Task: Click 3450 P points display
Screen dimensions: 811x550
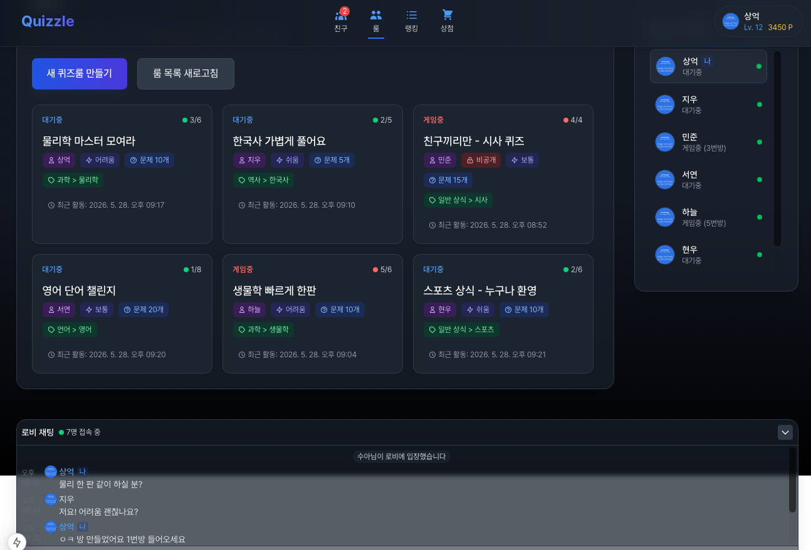Action: (780, 28)
